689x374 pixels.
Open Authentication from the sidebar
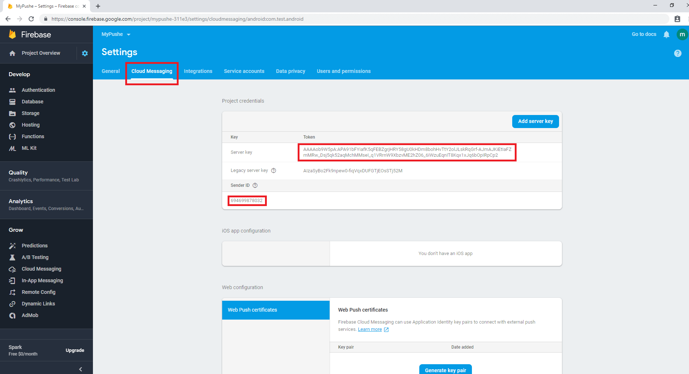[x=38, y=90]
